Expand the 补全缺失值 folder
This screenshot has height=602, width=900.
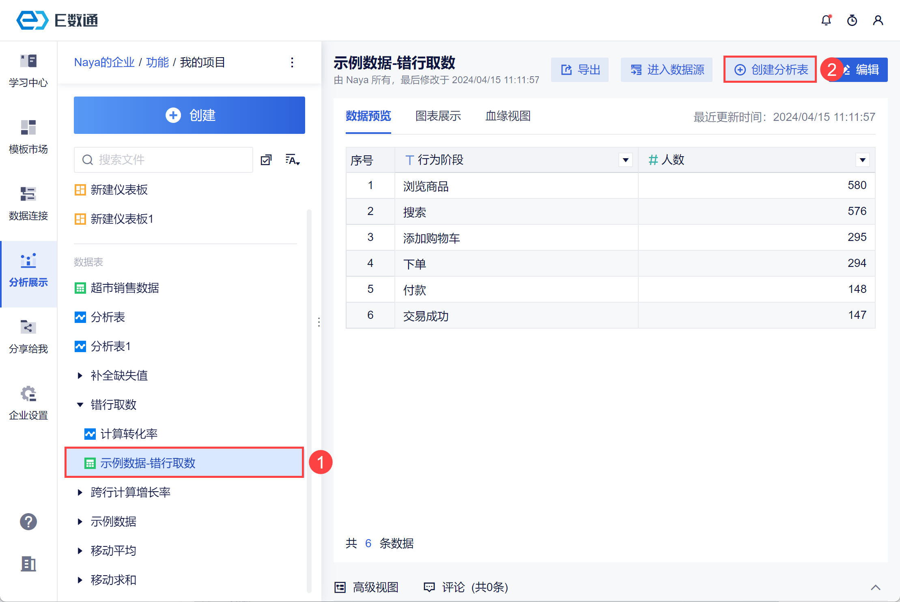pyautogui.click(x=80, y=376)
